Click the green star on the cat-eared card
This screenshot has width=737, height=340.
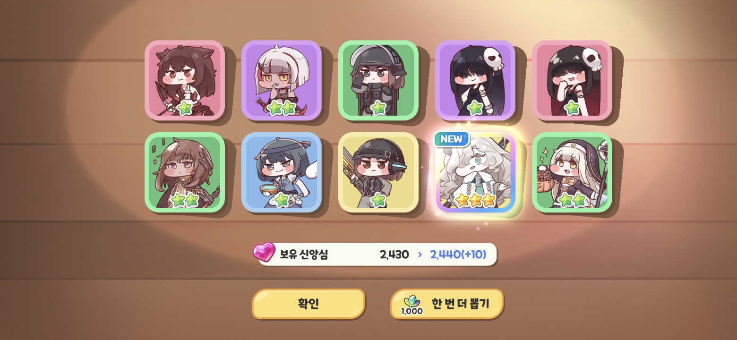[x=185, y=108]
